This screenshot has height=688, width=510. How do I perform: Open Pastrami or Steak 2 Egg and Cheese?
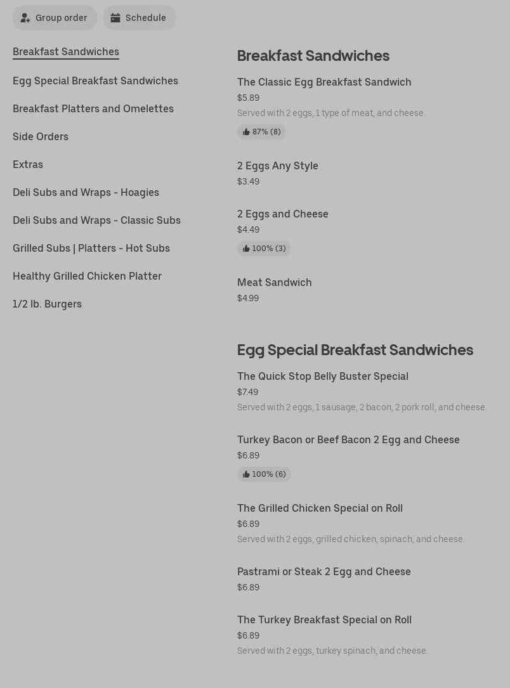tap(324, 571)
